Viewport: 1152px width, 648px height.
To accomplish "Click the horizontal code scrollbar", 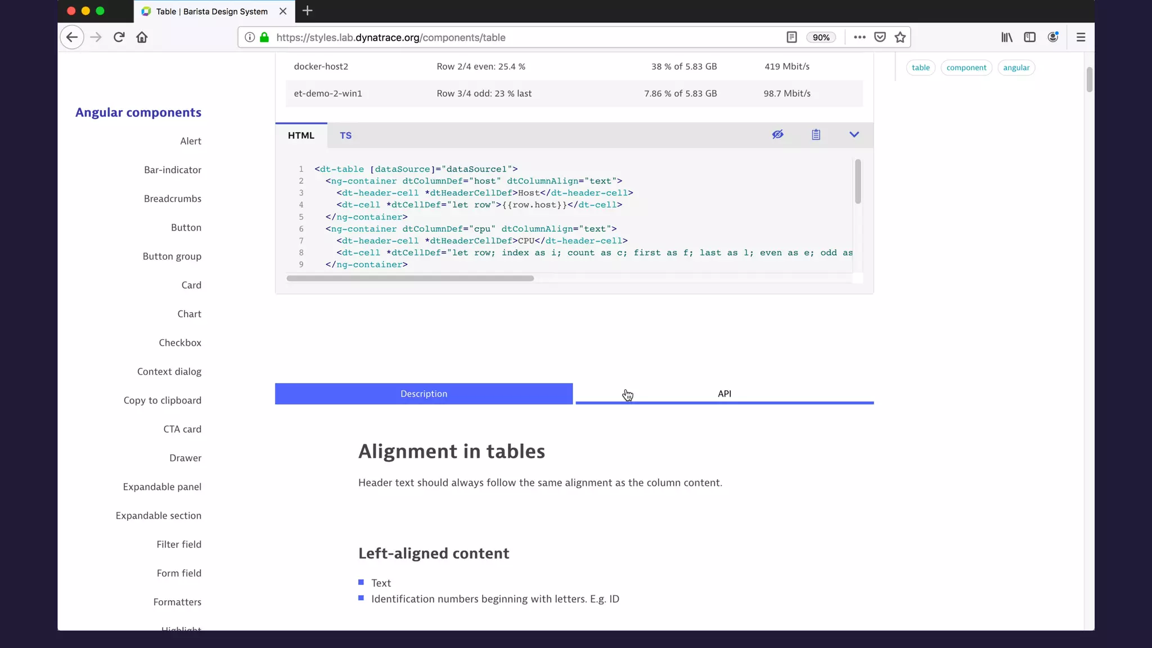I will click(x=410, y=278).
